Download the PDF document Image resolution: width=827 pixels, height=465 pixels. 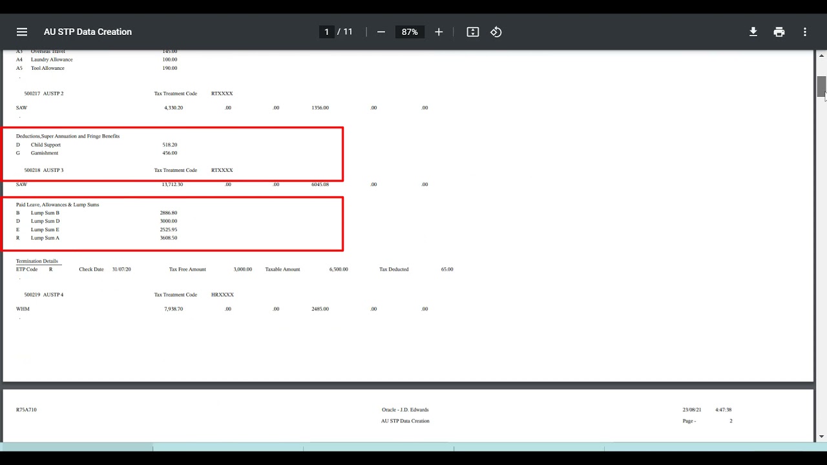point(753,32)
